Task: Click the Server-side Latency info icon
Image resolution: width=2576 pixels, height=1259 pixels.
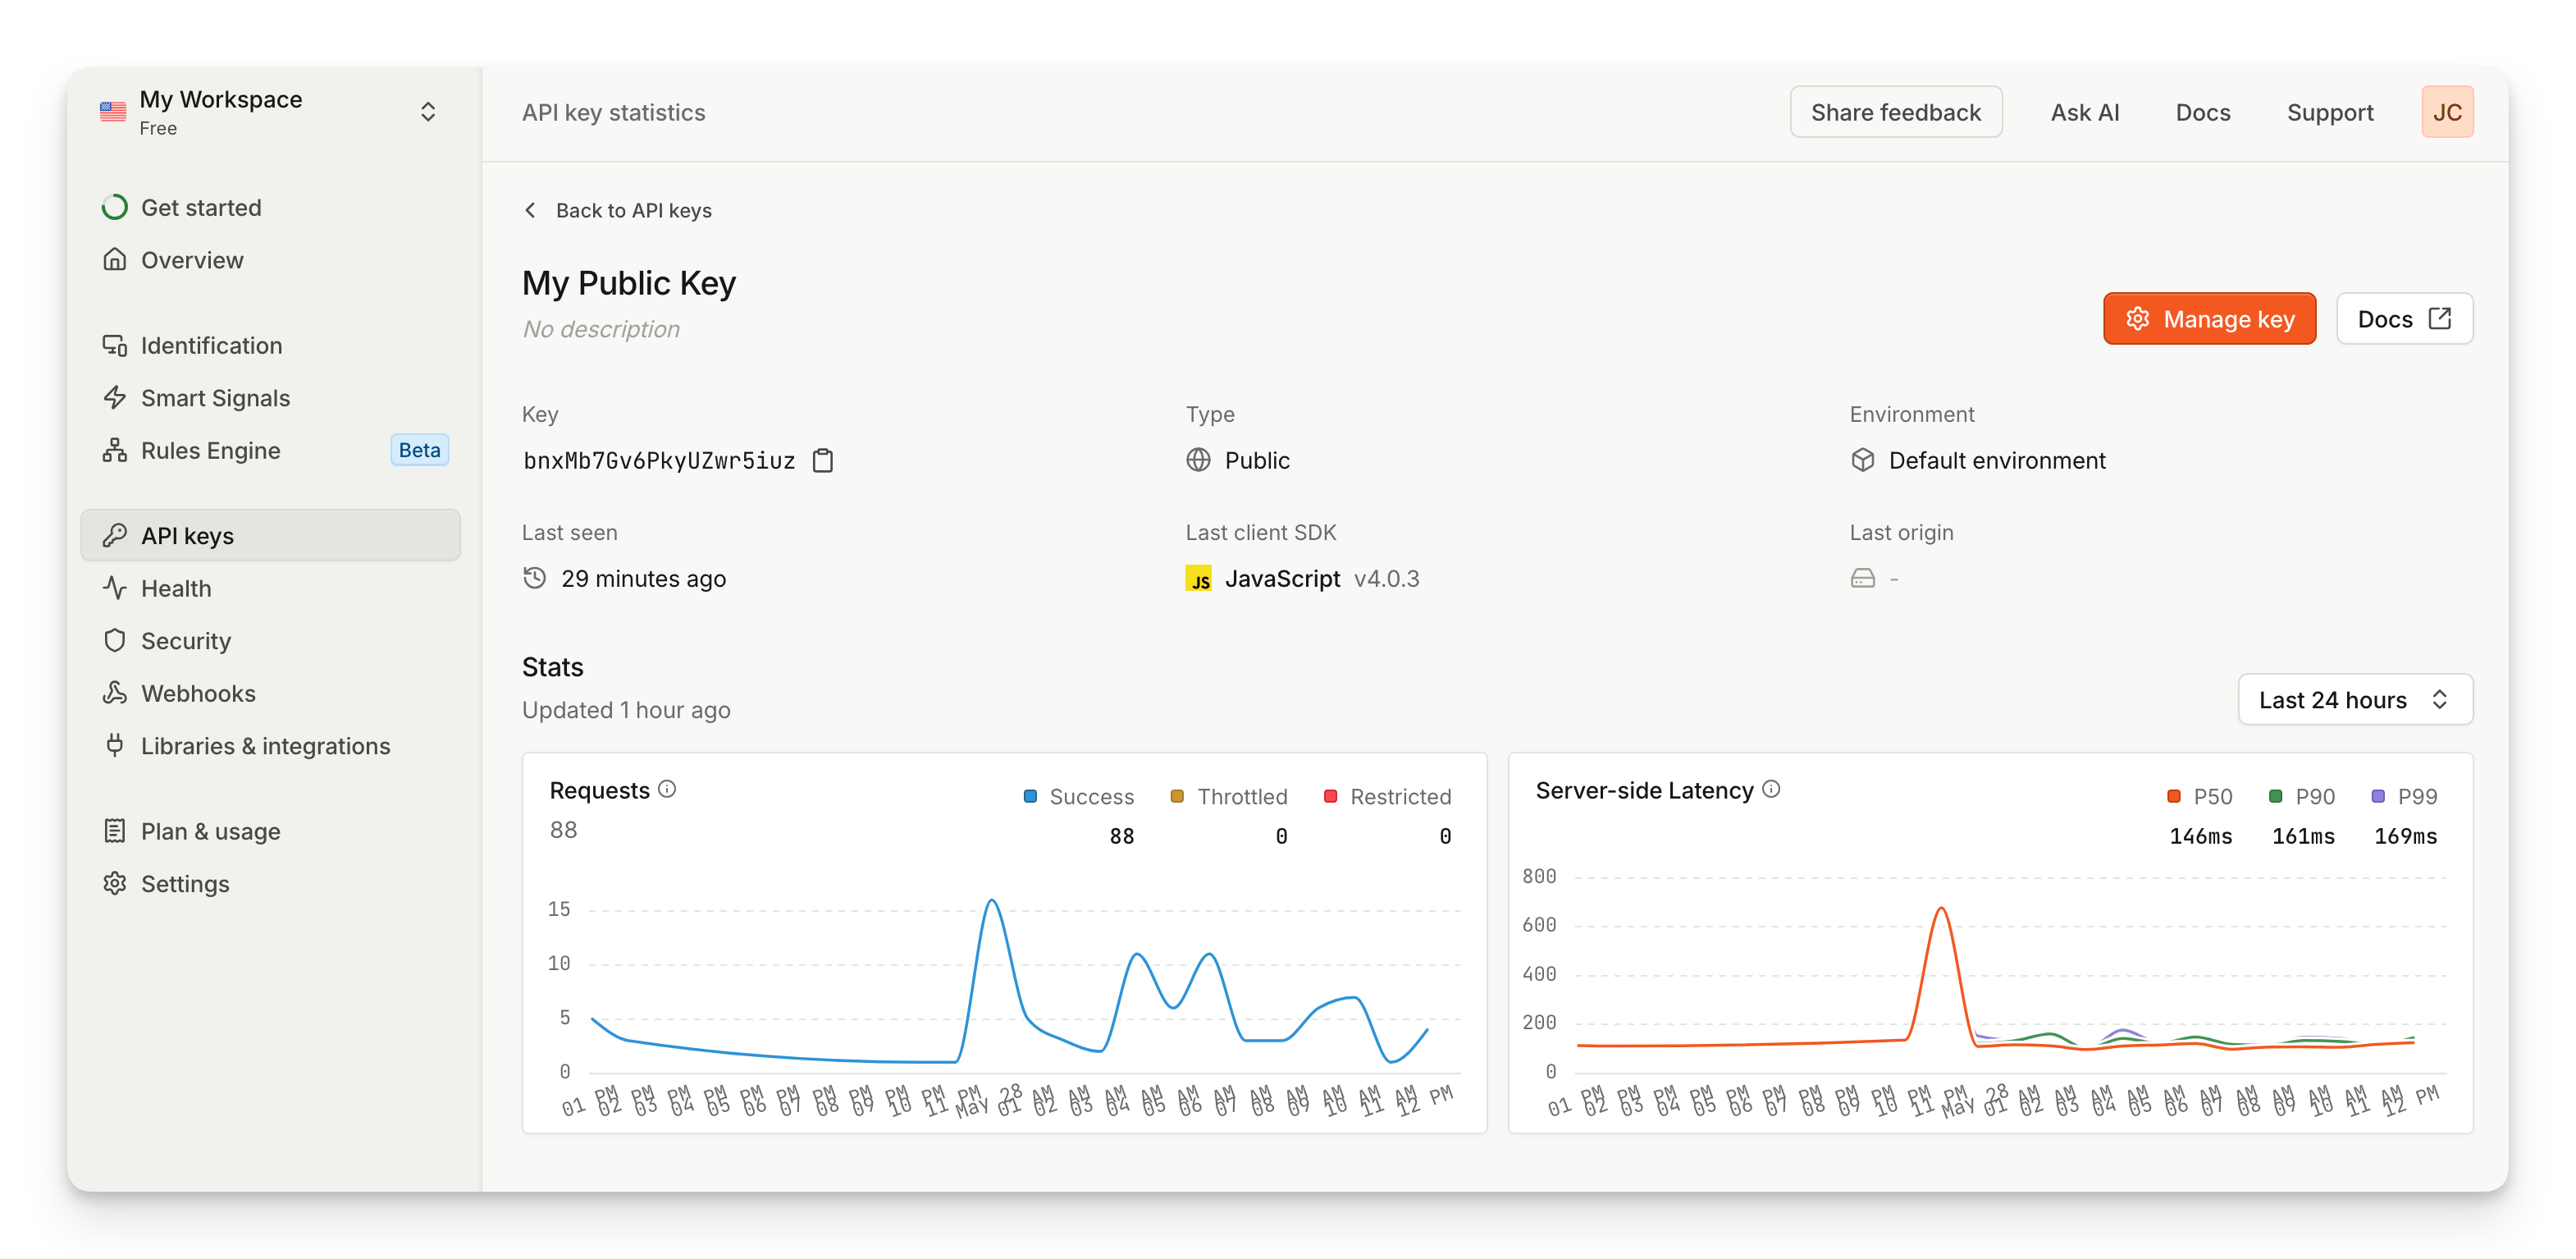Action: pyautogui.click(x=1771, y=790)
